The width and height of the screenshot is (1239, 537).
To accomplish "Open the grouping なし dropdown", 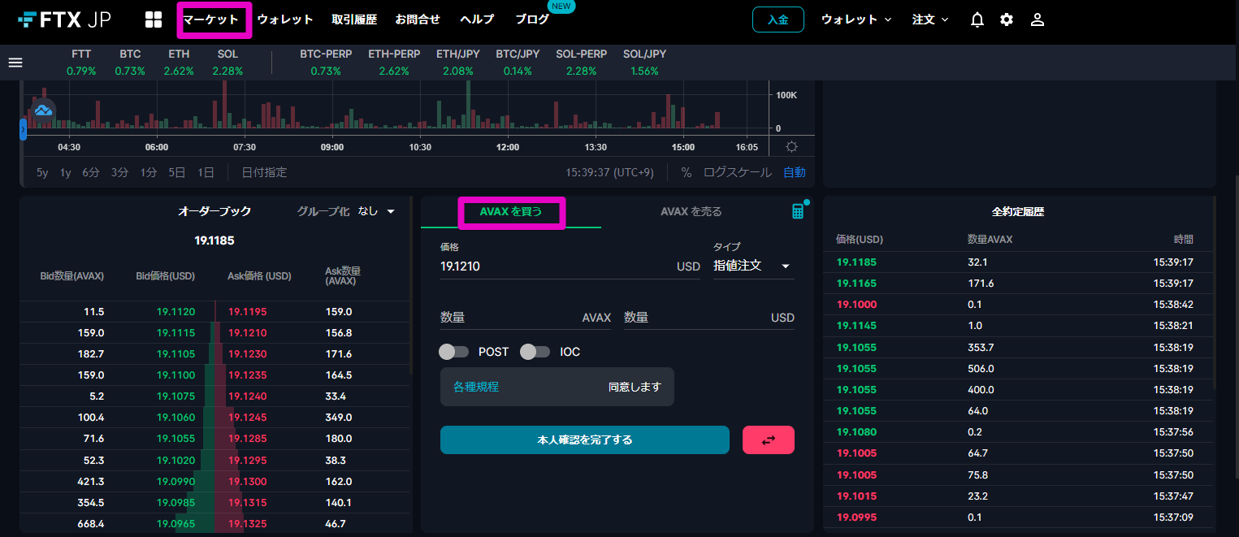I will click(x=376, y=211).
